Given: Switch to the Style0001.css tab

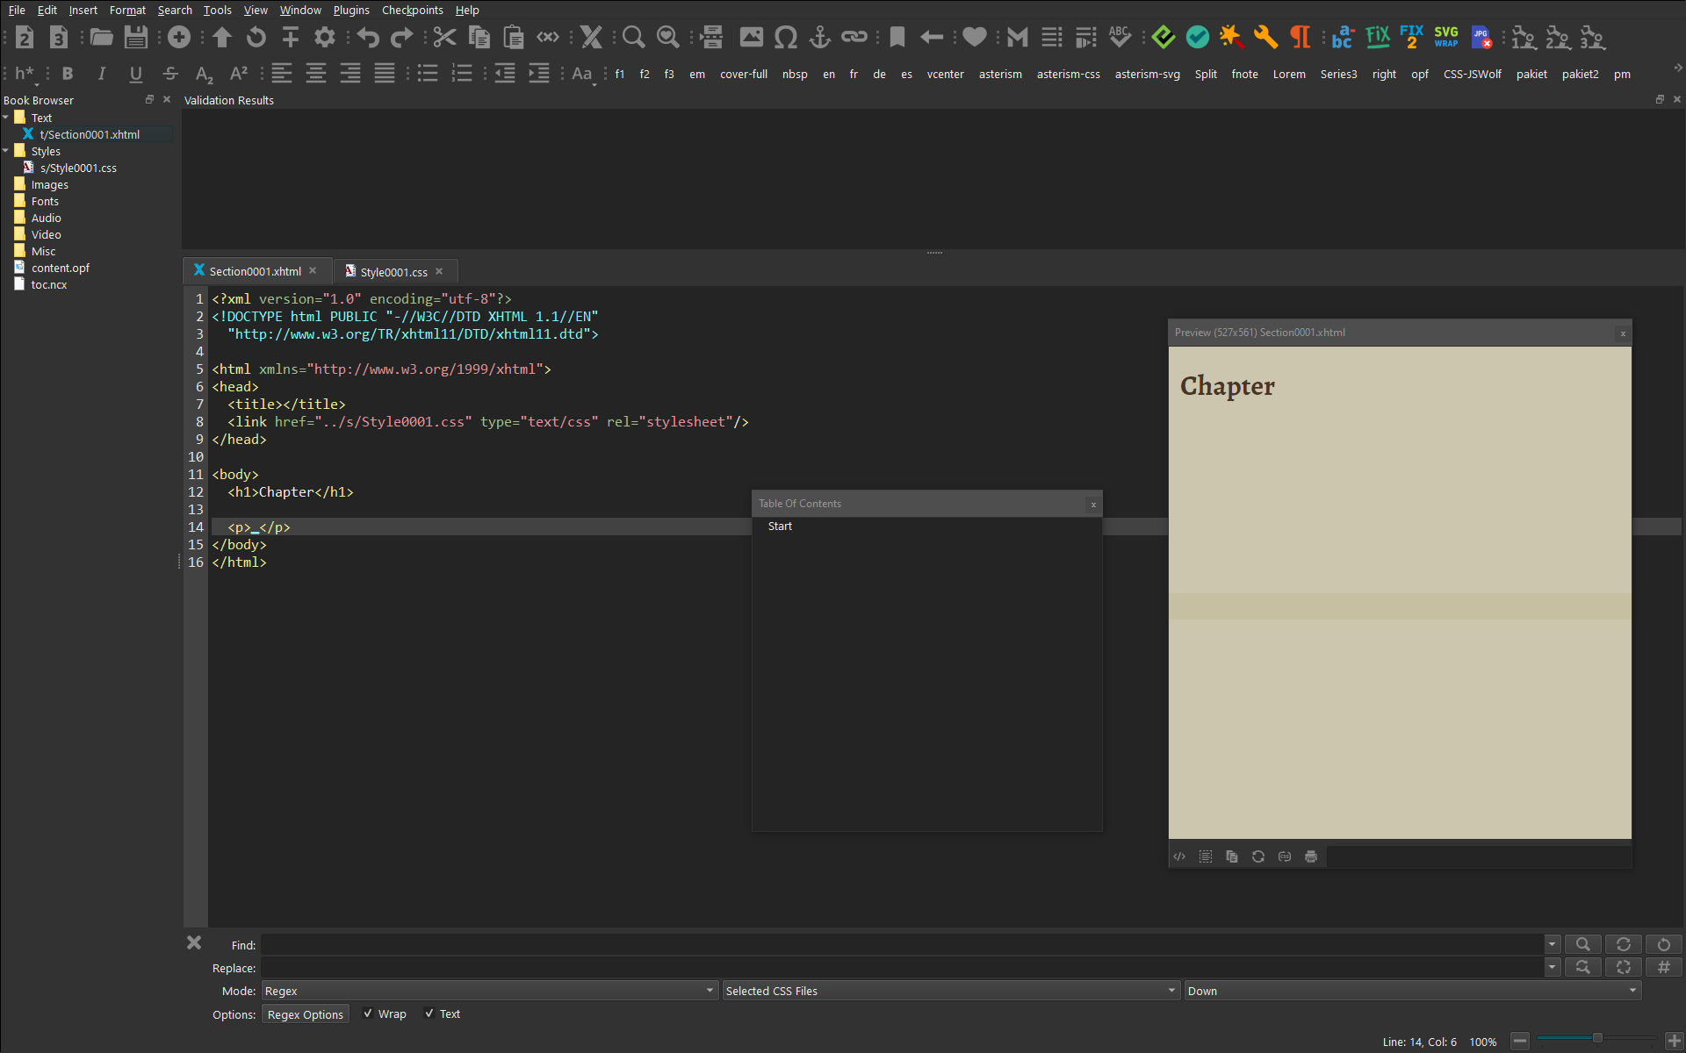Looking at the screenshot, I should tap(393, 272).
